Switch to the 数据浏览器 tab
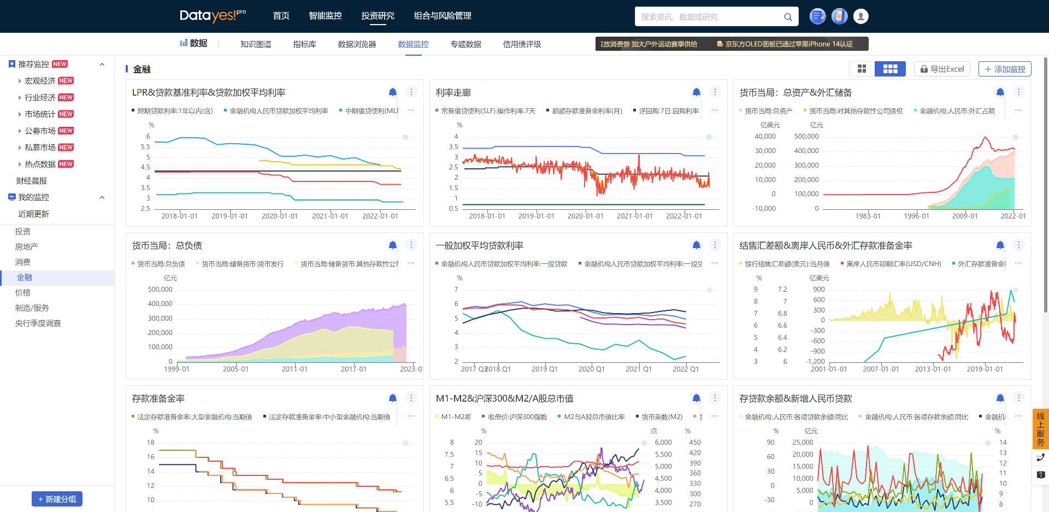 click(357, 44)
